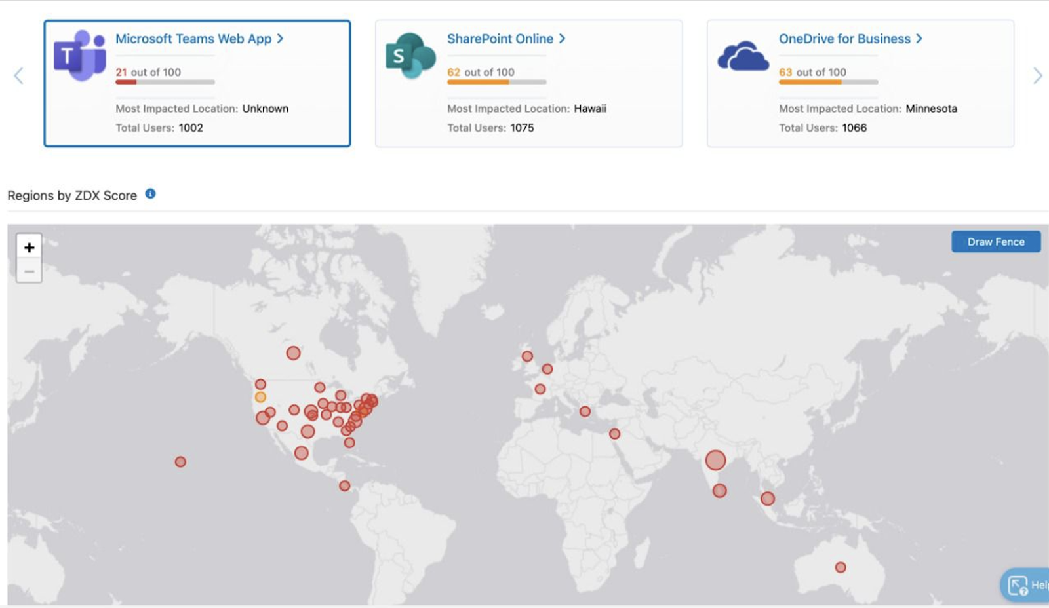Select the marker in western Canada

[293, 353]
